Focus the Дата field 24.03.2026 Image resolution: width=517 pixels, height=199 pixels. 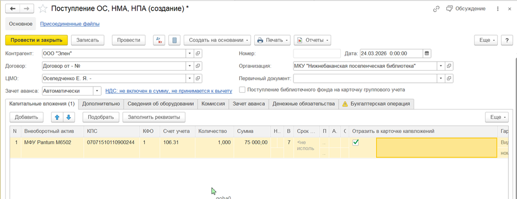pos(391,54)
